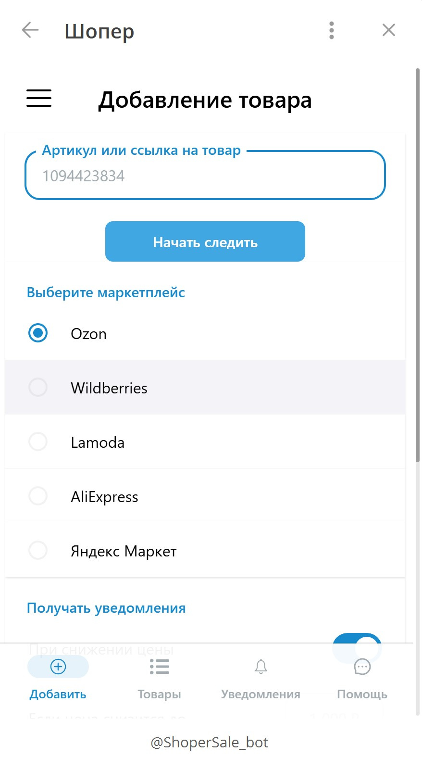The height and width of the screenshot is (757, 422).
Task: Select Wildberries marketplace radio button
Action: click(x=38, y=387)
